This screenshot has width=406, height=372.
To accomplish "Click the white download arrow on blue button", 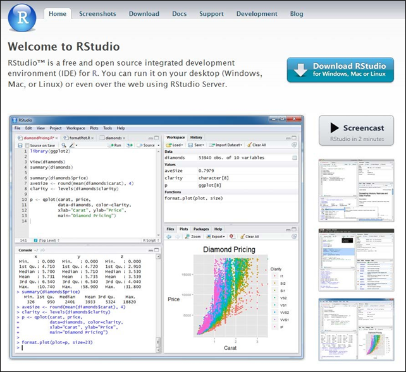I will click(x=300, y=70).
